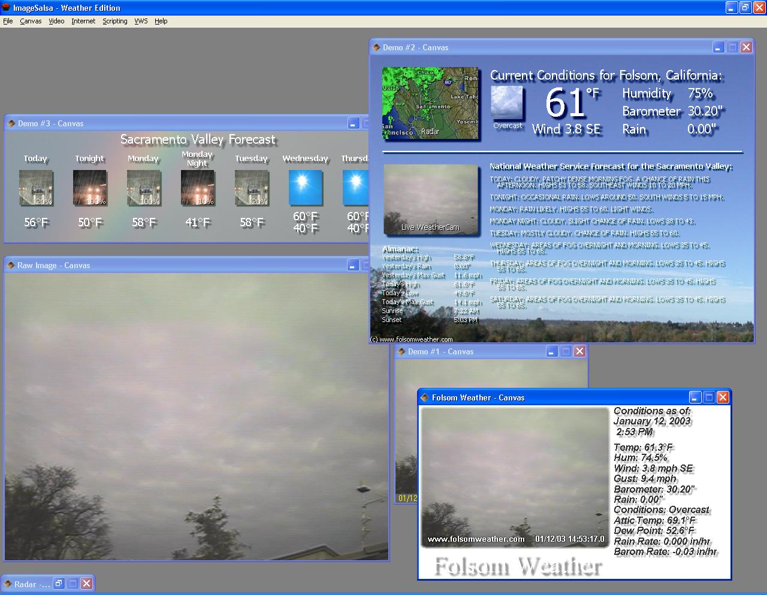Click the Demo #1 Canvas title bar
Image resolution: width=767 pixels, height=595 pixels.
tap(467, 352)
